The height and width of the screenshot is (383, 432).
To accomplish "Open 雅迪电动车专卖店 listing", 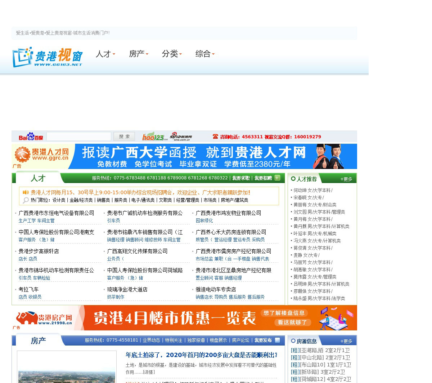I will pos(216,290).
